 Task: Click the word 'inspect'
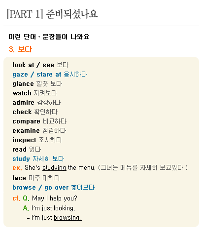24,140
